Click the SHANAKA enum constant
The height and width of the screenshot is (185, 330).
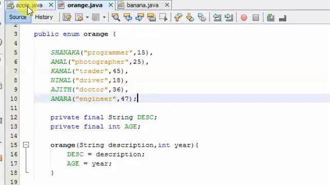tap(65, 52)
